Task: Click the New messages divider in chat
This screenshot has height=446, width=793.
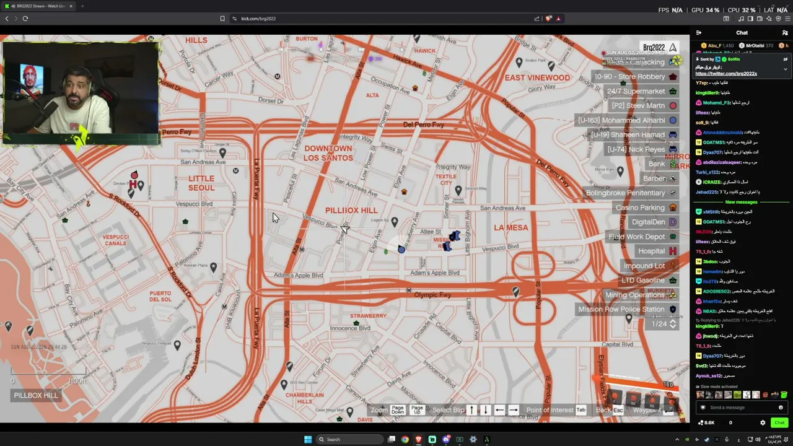Action: [741, 202]
